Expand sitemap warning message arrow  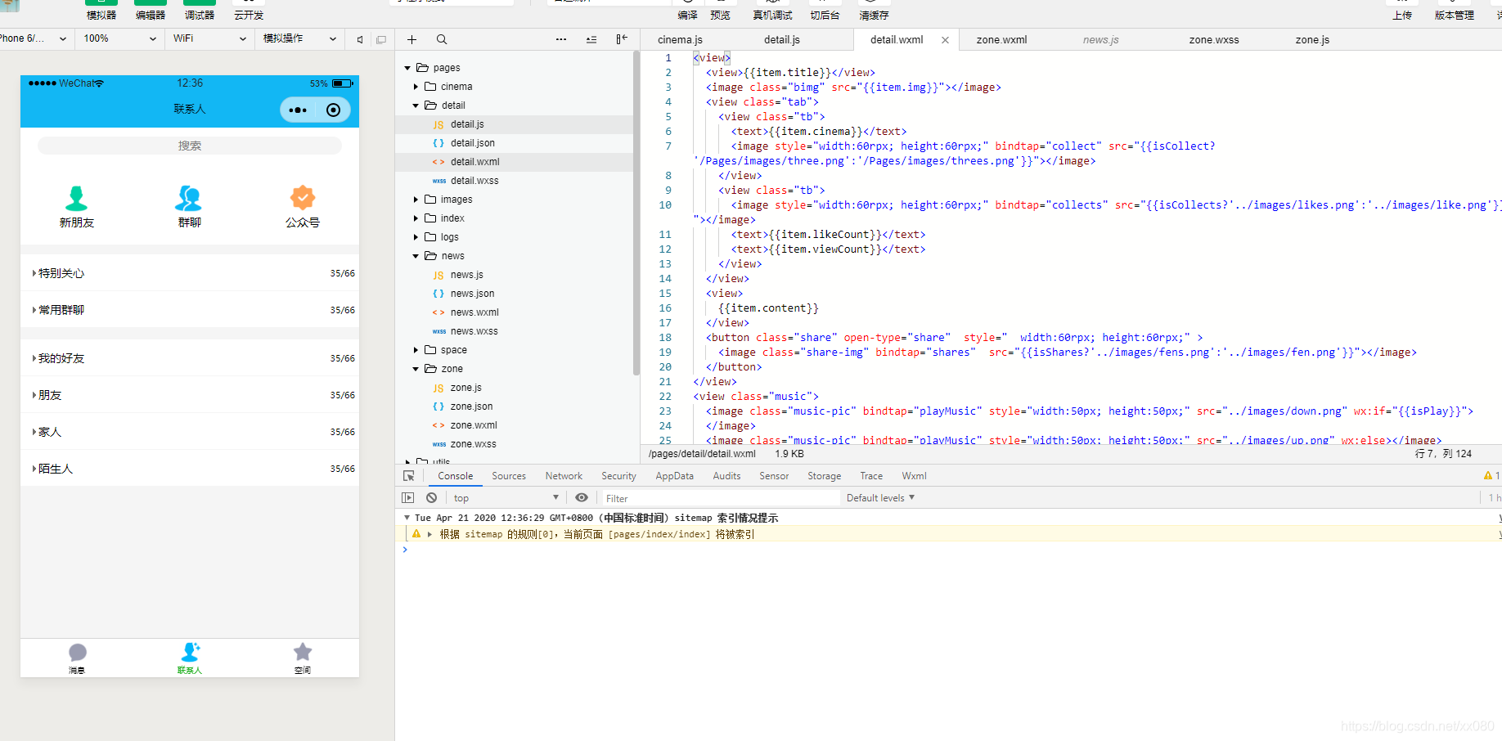(429, 534)
